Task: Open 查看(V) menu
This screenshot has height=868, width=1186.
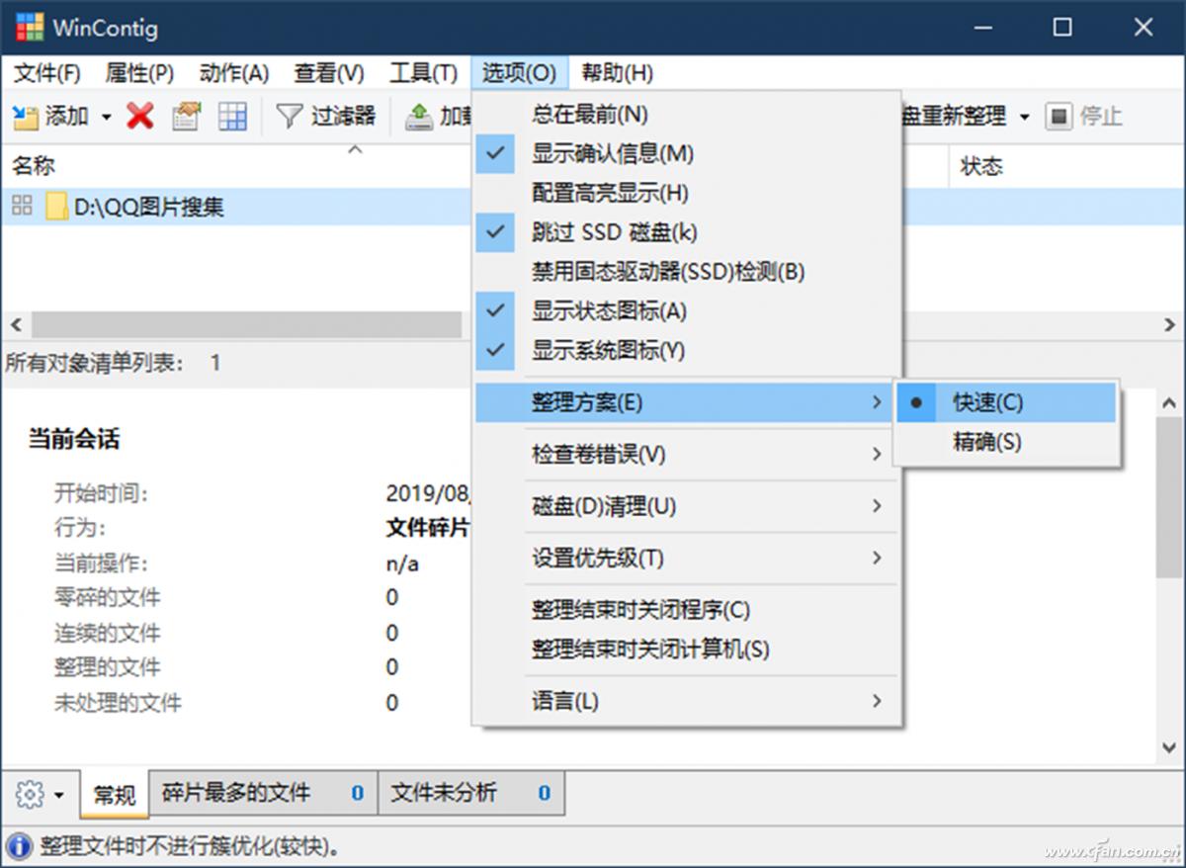Action: (x=329, y=73)
